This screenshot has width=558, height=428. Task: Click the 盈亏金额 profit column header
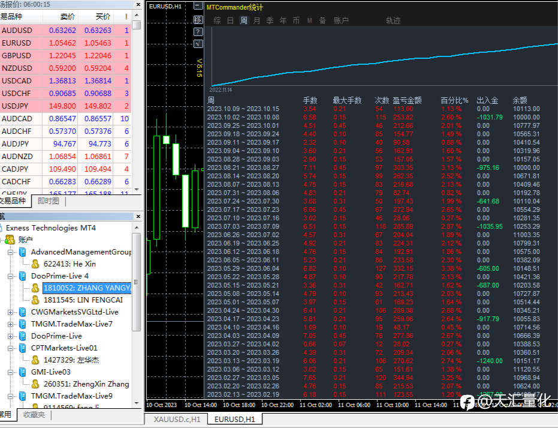pos(407,100)
